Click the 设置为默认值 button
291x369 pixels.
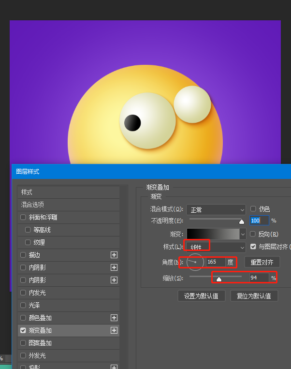click(201, 296)
